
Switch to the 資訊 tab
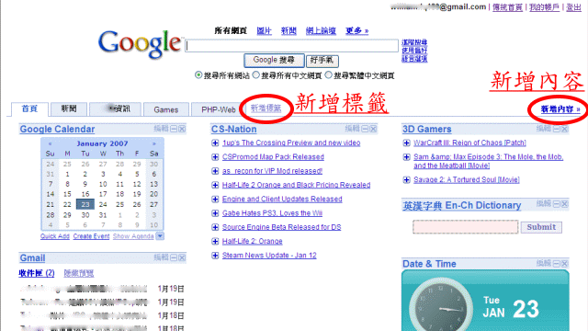tap(116, 109)
